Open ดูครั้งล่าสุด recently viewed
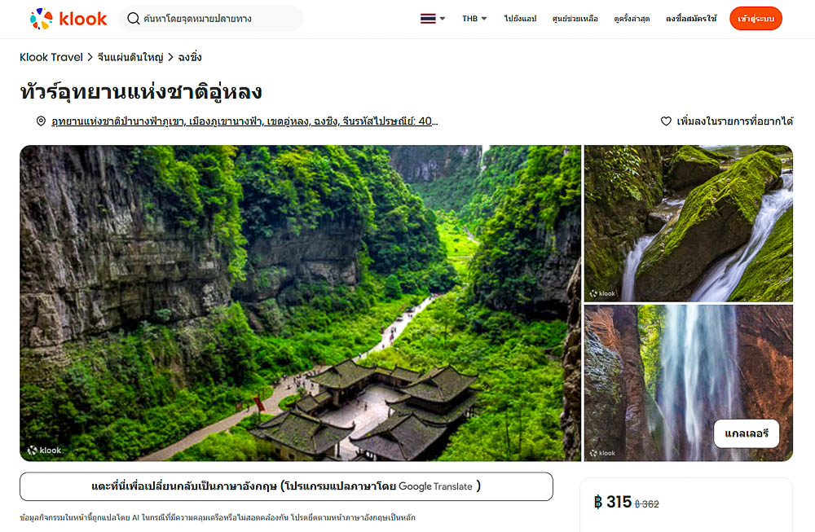 click(x=632, y=19)
